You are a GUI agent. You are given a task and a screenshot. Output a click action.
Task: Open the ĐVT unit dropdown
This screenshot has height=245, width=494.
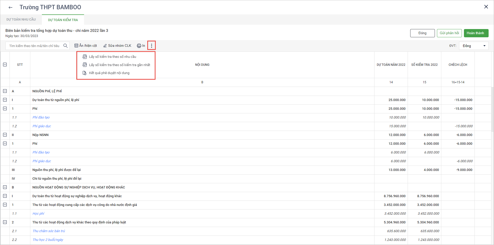[474, 46]
